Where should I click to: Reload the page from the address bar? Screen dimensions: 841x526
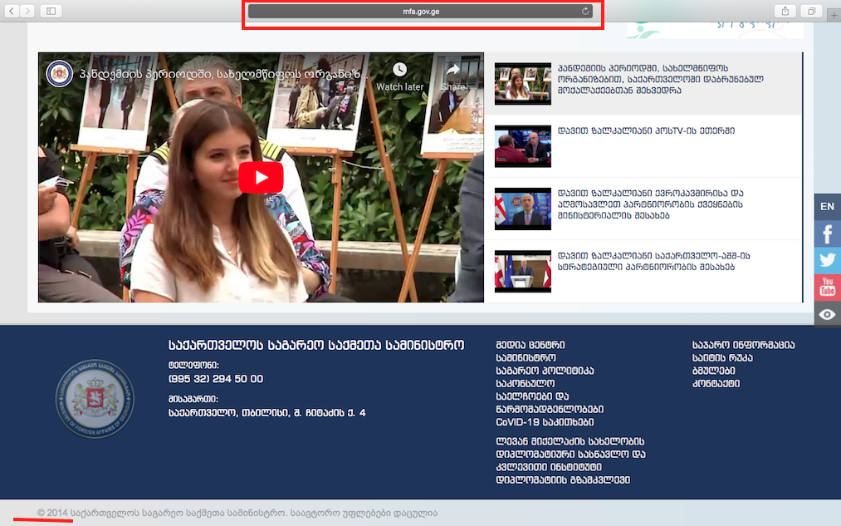click(585, 11)
